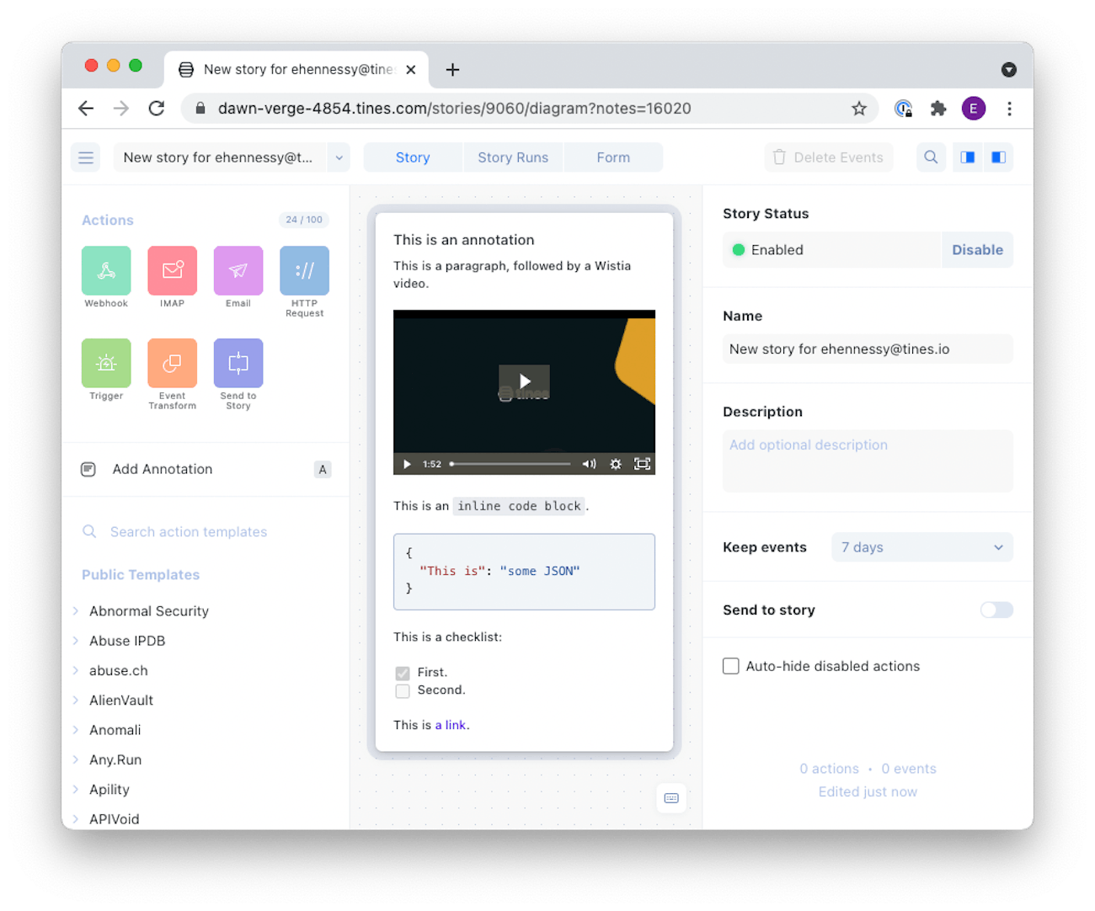
Task: Click the video fullscreen icon
Action: point(642,464)
